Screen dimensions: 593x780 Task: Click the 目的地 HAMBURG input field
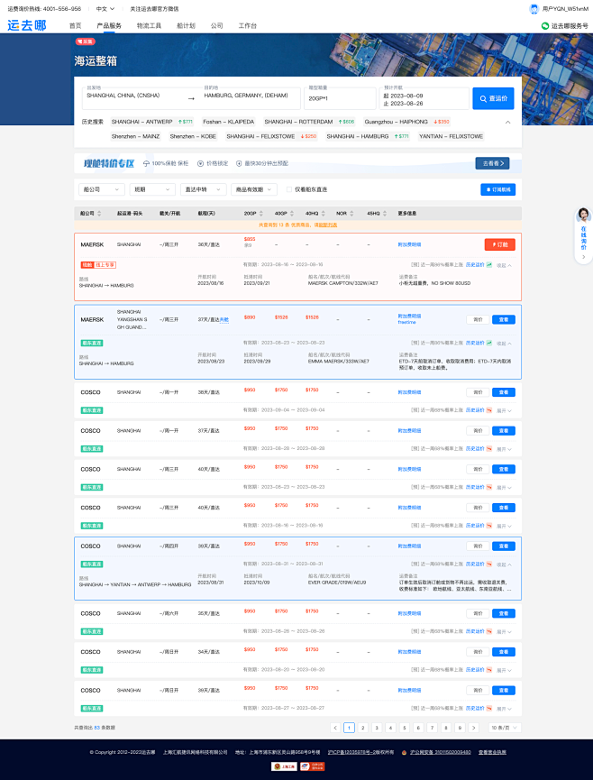coord(250,98)
